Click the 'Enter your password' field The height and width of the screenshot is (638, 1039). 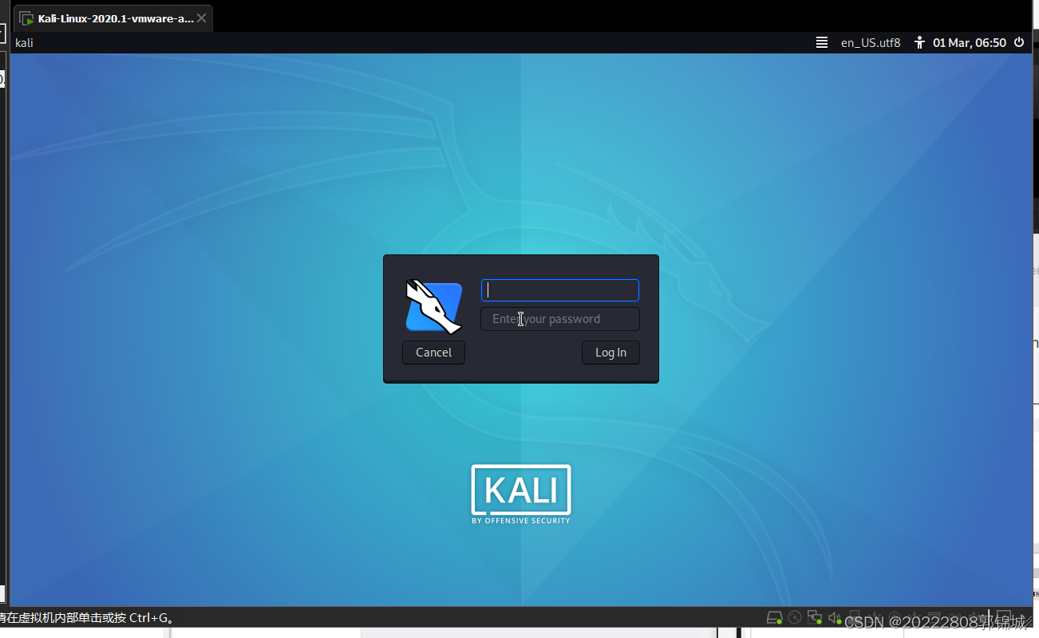tap(559, 319)
